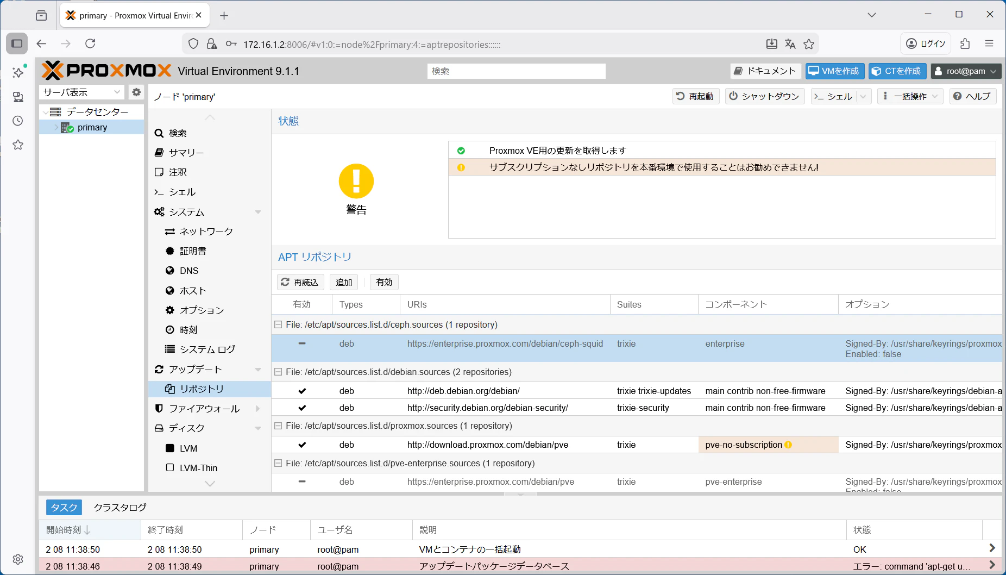Open the ネットワーク settings page
This screenshot has width=1006, height=575.
pyautogui.click(x=210, y=232)
